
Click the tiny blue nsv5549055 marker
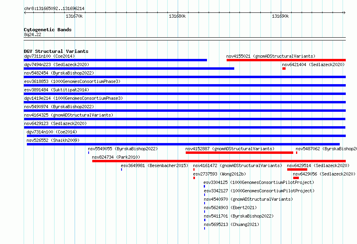(x=89, y=153)
